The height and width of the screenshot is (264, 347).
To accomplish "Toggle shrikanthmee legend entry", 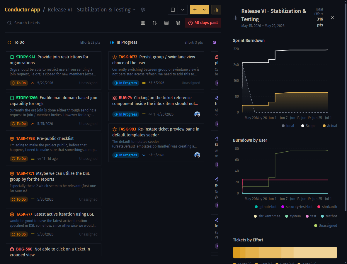I will 267,216.
